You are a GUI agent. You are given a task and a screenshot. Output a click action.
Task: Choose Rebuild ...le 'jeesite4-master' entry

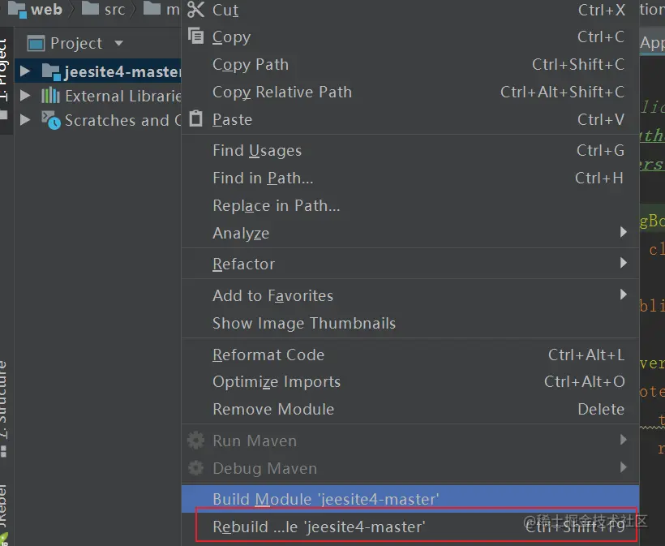pyautogui.click(x=410, y=527)
